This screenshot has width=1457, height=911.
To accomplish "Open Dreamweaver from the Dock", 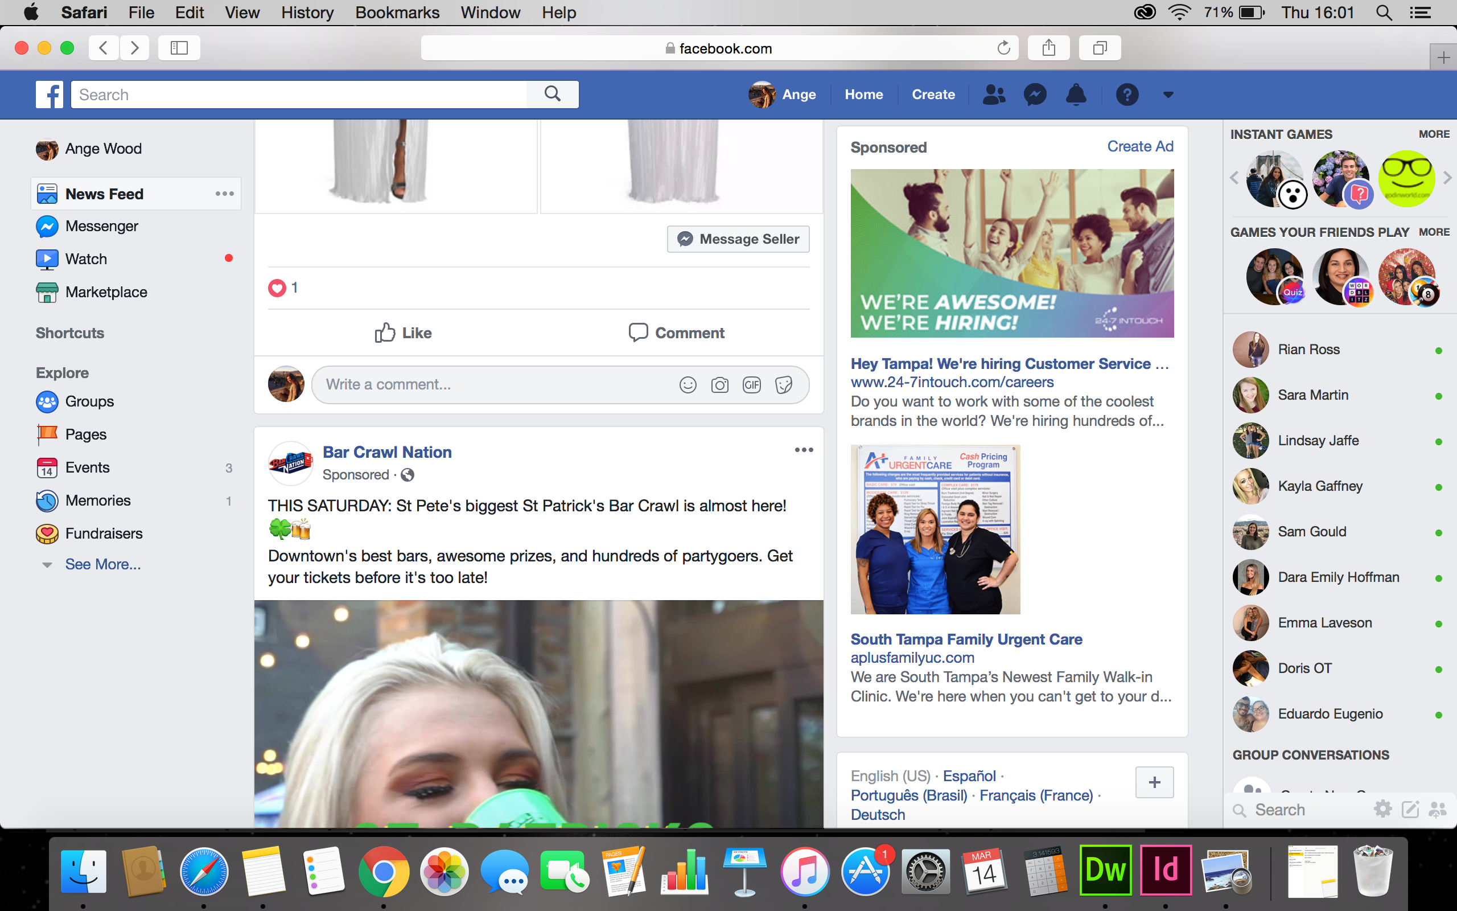I will coord(1105,870).
